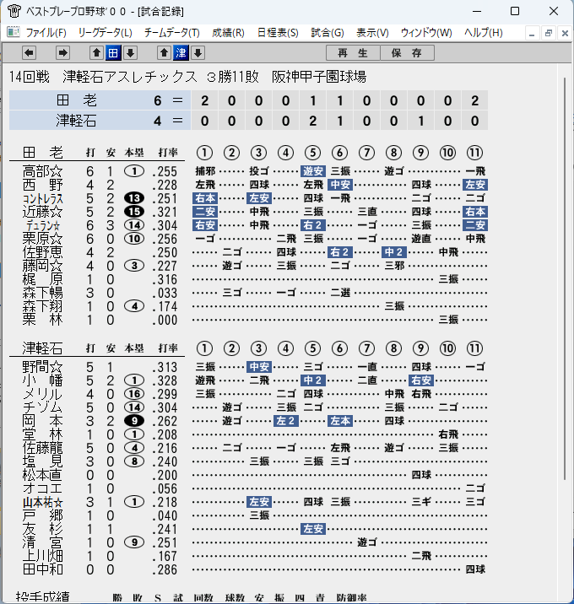Click the trophy app icon in title bar
This screenshot has height=604, width=574.
(x=14, y=11)
